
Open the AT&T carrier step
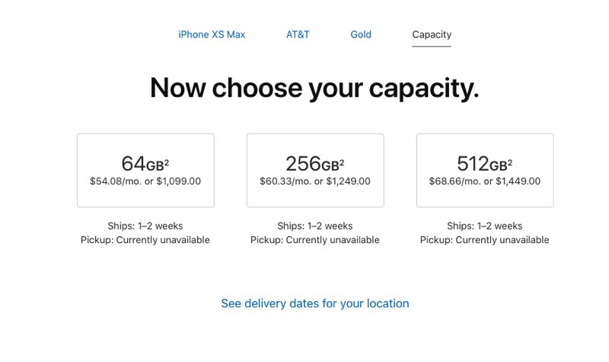298,34
